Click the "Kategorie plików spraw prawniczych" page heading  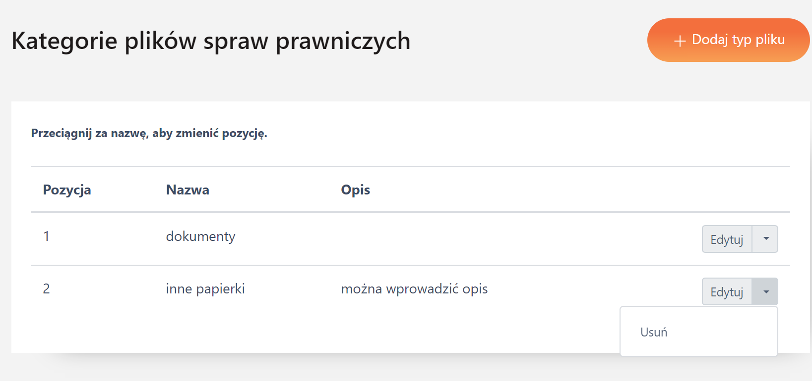pyautogui.click(x=211, y=41)
